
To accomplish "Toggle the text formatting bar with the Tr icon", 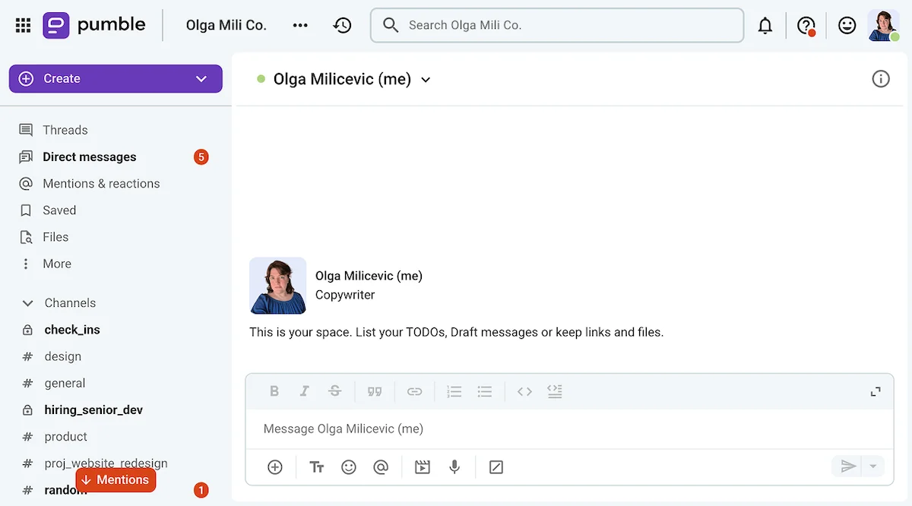I will (x=316, y=466).
